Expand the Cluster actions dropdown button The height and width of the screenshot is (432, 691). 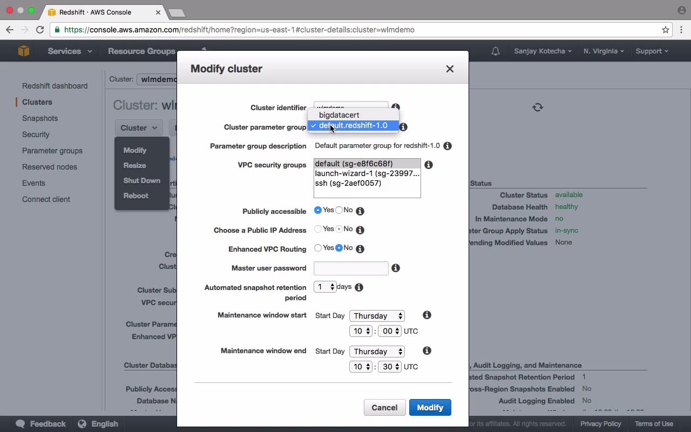[139, 128]
